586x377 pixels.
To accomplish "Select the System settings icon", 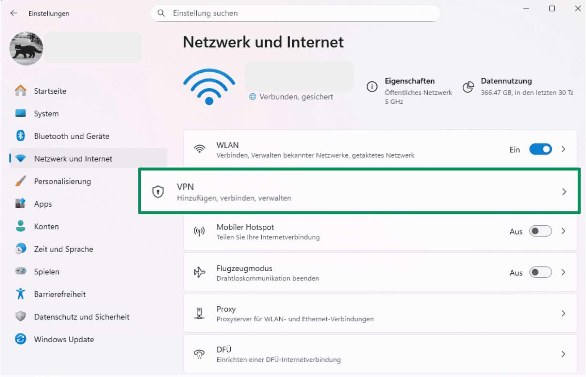I will click(x=21, y=113).
